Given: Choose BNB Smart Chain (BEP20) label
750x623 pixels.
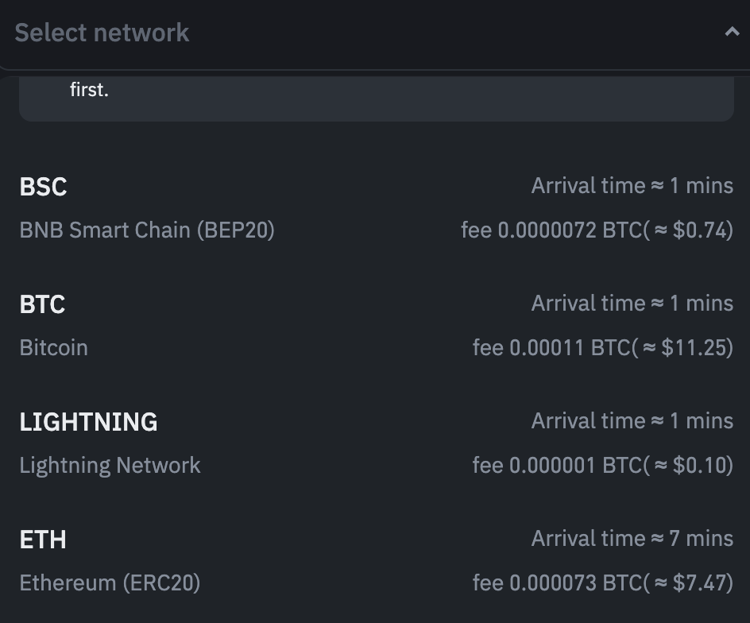Looking at the screenshot, I should point(147,230).
